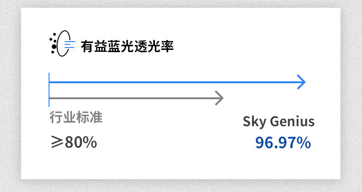Click the gray arrowhead of the shorter bar
Viewport: 362px width, 192px height.
(219, 98)
